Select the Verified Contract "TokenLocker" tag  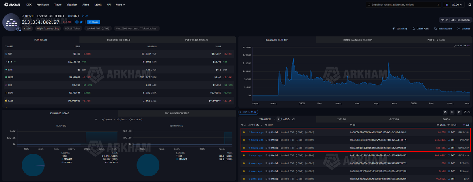137,28
